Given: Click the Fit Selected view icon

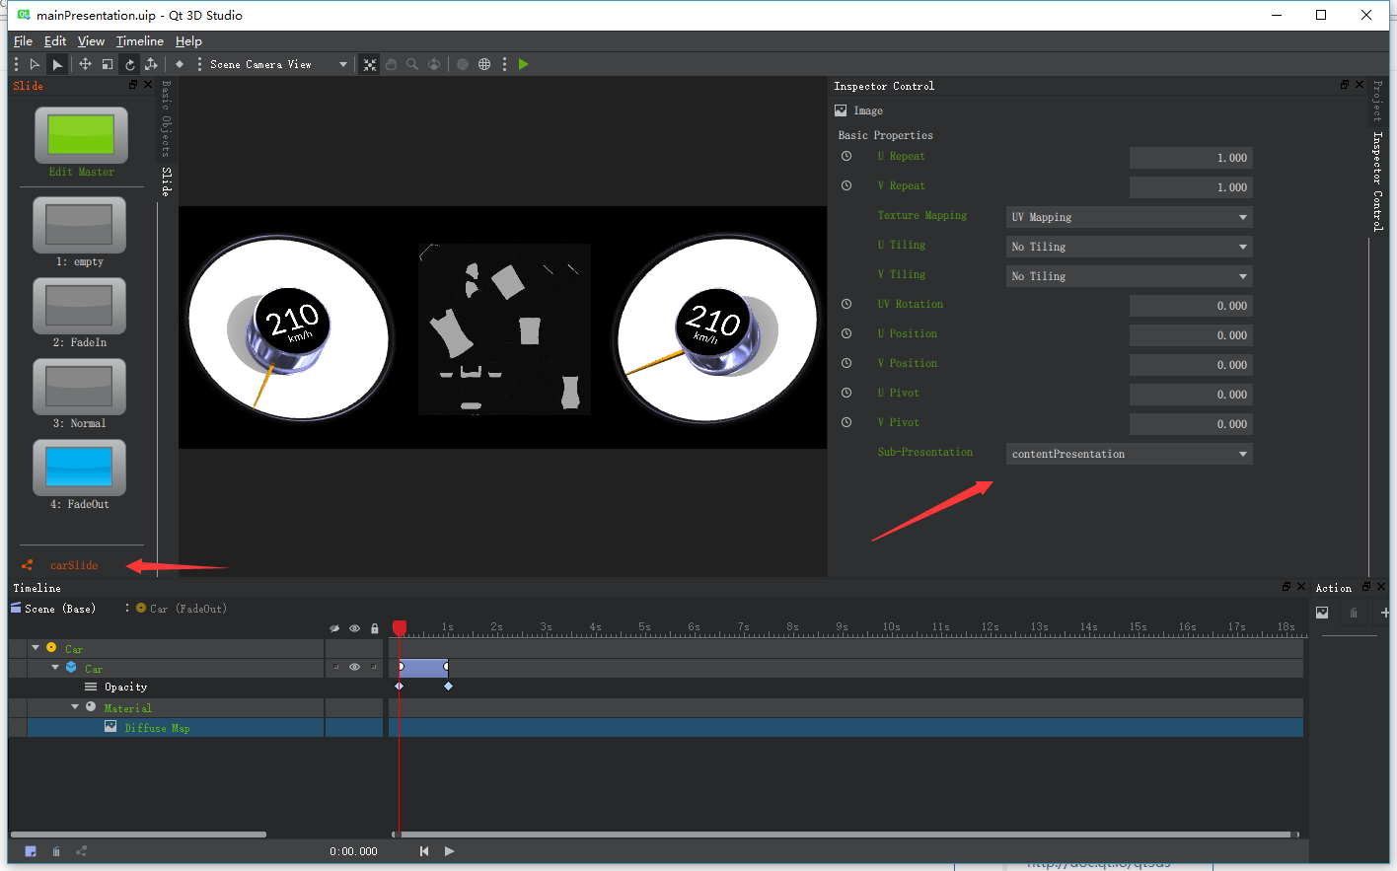Looking at the screenshot, I should (370, 64).
